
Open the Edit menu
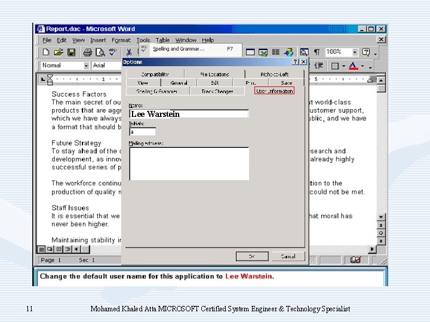tap(62, 41)
